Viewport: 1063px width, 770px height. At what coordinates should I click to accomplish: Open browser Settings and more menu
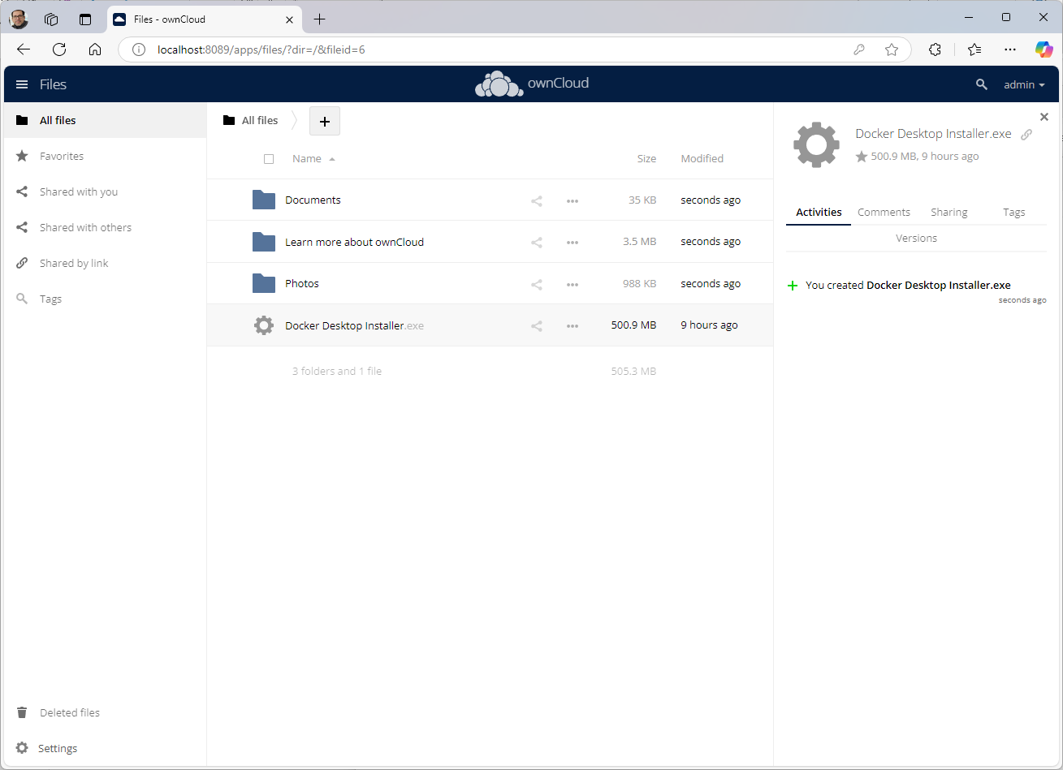pos(1010,49)
